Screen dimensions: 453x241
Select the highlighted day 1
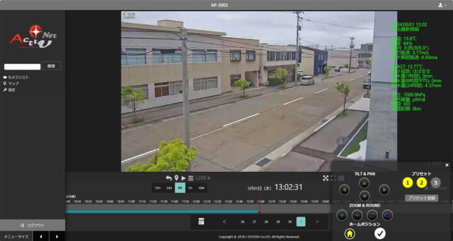(301, 222)
